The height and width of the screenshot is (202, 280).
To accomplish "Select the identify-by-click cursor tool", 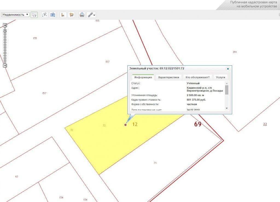I will [34, 15].
